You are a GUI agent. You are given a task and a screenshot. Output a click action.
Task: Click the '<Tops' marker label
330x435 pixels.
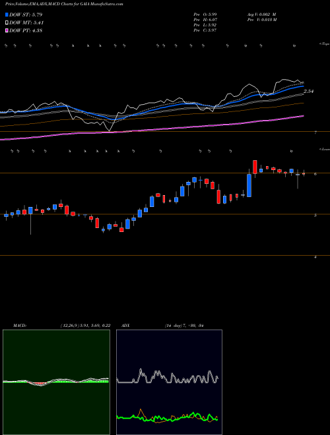click(x=325, y=44)
